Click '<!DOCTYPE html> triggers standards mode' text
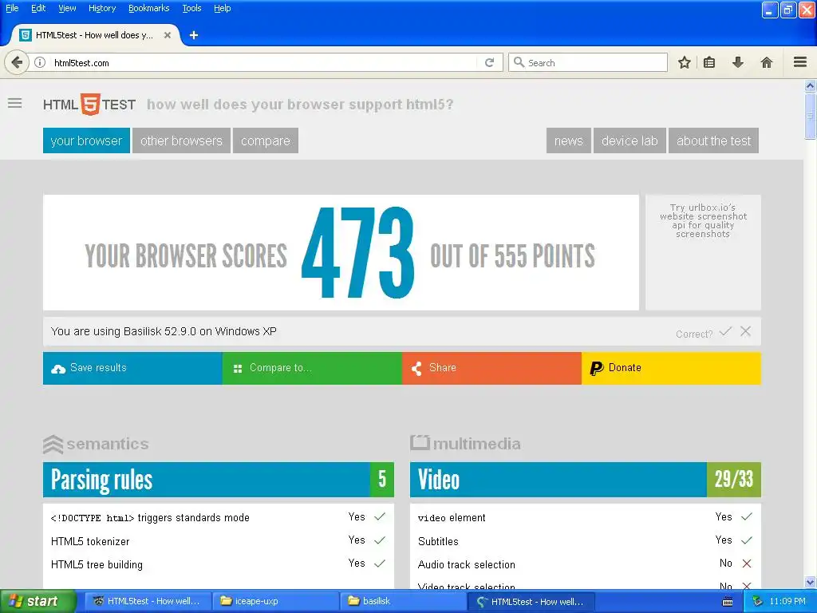 tap(150, 517)
